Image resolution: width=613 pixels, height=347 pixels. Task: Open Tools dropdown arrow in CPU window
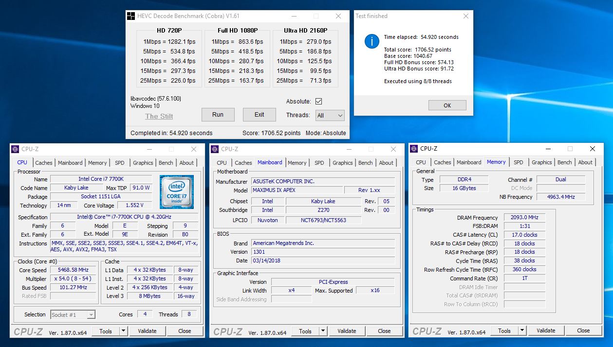124,331
